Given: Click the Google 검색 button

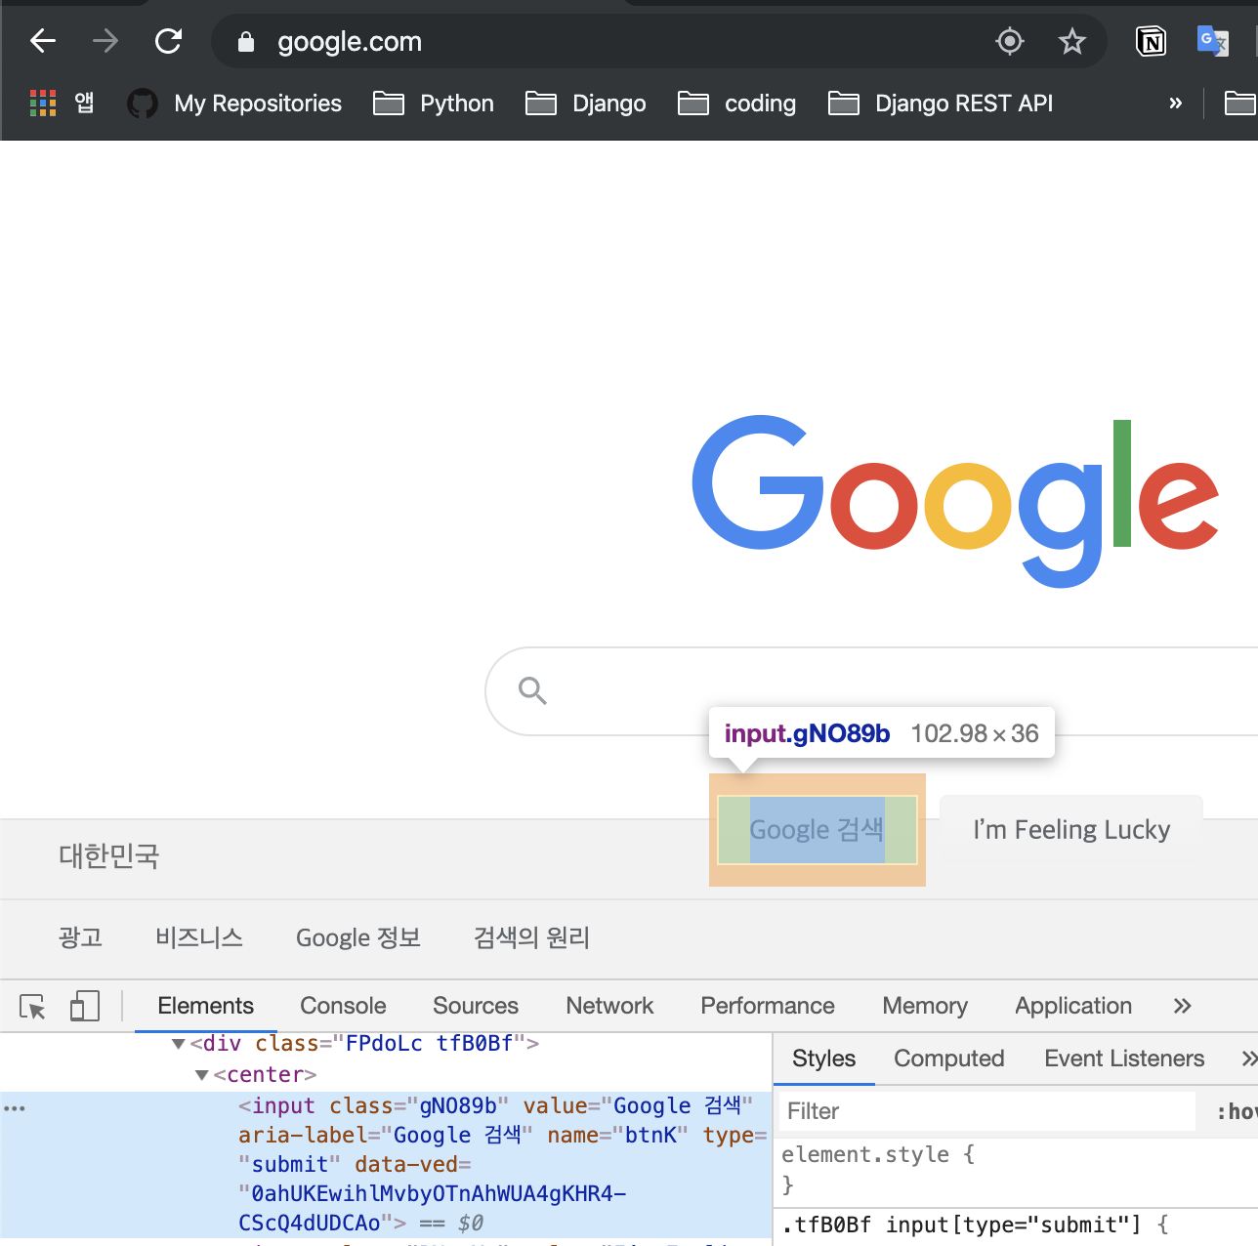Looking at the screenshot, I should pos(818,830).
